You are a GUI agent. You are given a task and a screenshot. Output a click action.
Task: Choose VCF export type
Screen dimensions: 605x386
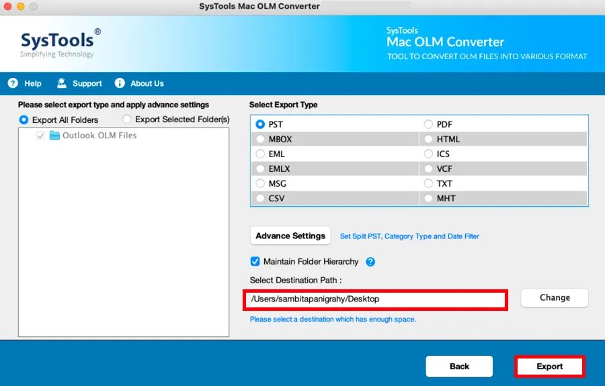coord(428,168)
